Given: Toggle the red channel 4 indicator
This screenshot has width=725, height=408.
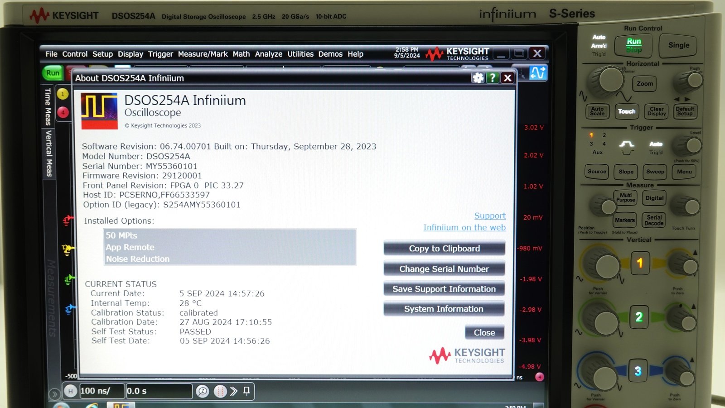Looking at the screenshot, I should [x=63, y=112].
